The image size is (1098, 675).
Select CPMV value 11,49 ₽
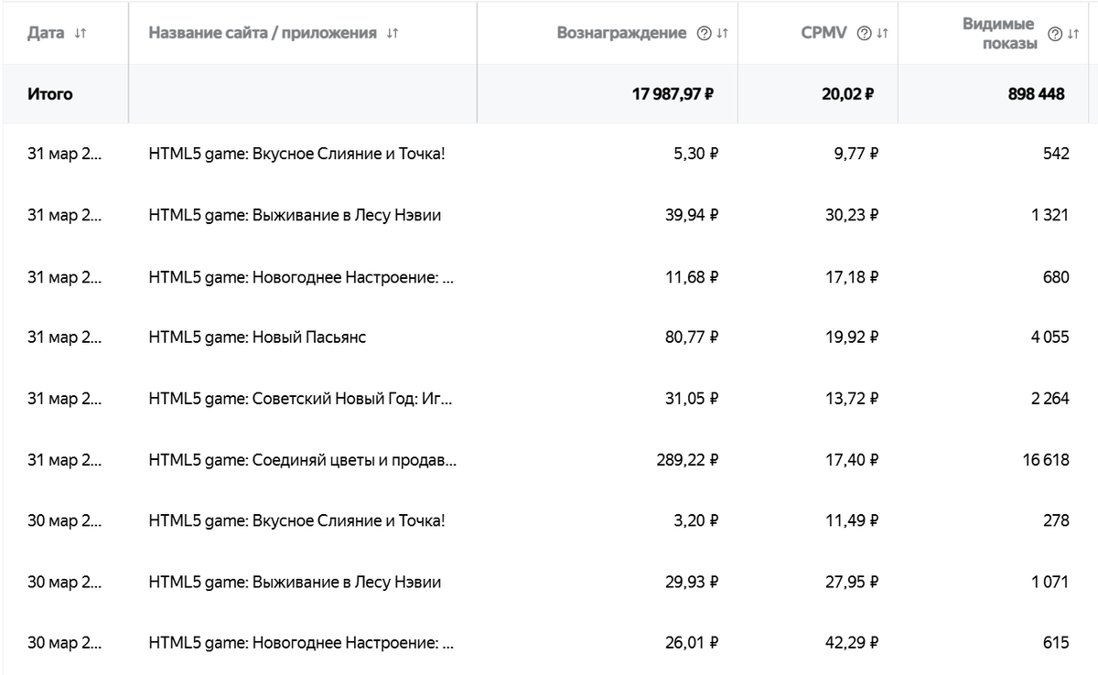tap(853, 521)
